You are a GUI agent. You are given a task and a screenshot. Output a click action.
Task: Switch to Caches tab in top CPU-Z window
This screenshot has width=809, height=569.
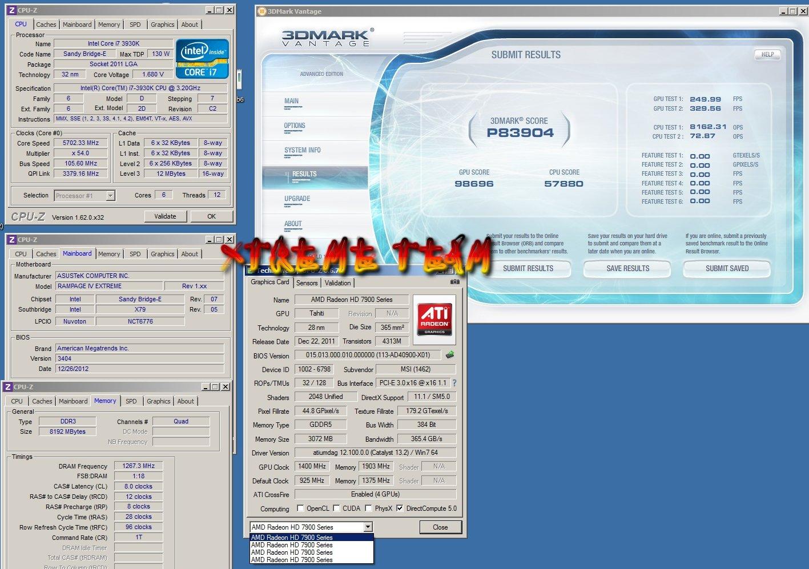pos(46,25)
